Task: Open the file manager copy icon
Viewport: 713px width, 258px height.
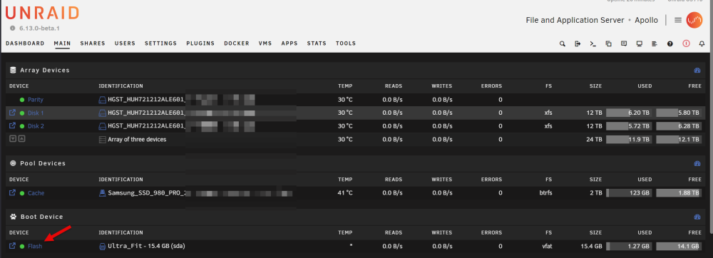Action: (608, 43)
